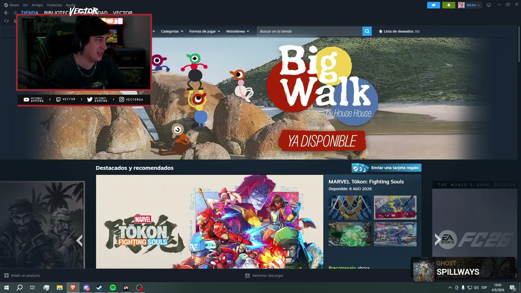Click the Buscar en la tienda search field

[310, 31]
